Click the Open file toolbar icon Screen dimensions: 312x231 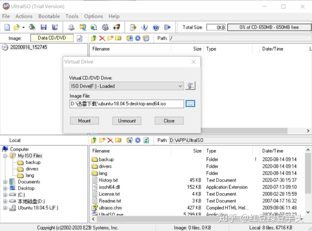16,27
